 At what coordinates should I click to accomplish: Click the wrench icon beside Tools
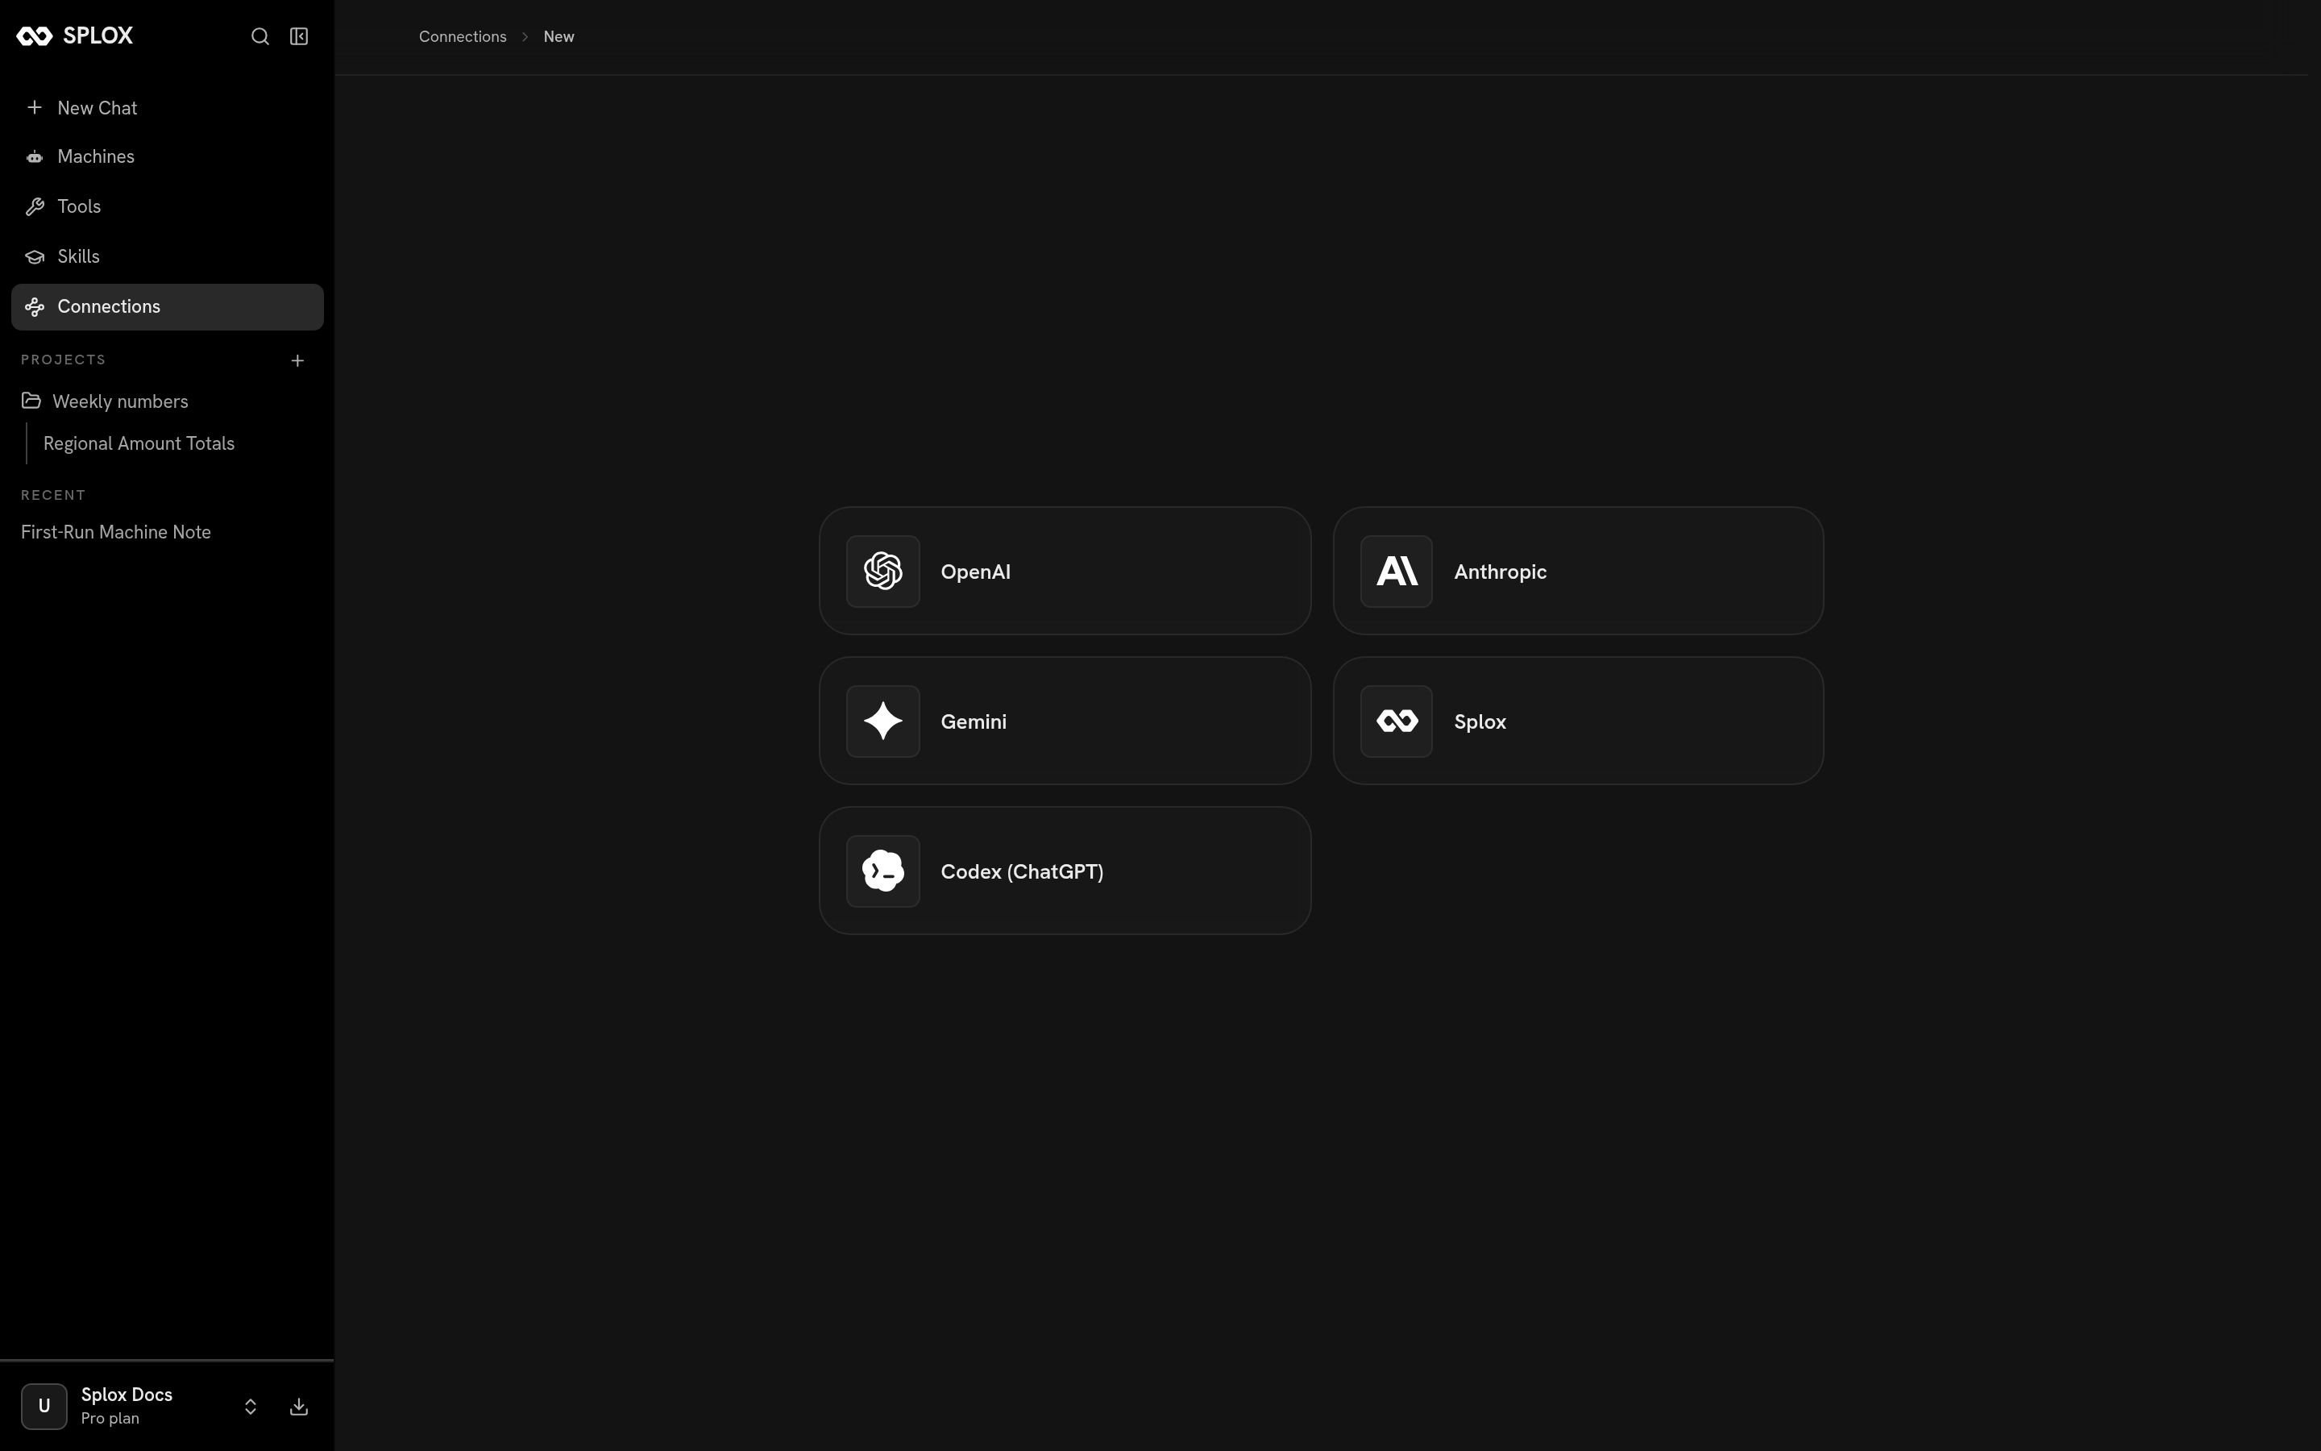click(x=35, y=206)
